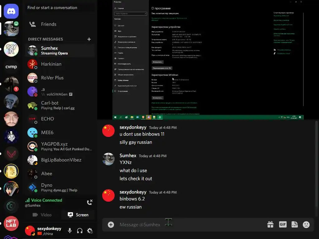Open Discord home via the logo icon
Image resolution: width=319 pixels, height=239 pixels.
point(11,11)
